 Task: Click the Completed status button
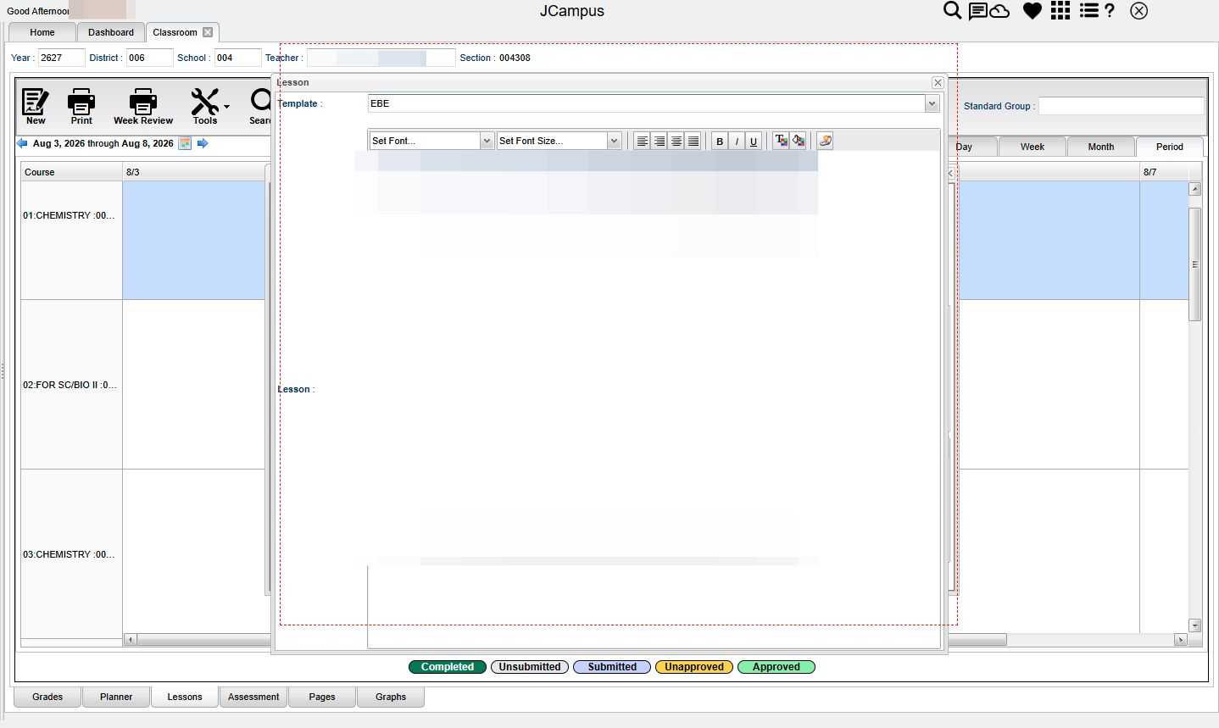pyautogui.click(x=448, y=667)
